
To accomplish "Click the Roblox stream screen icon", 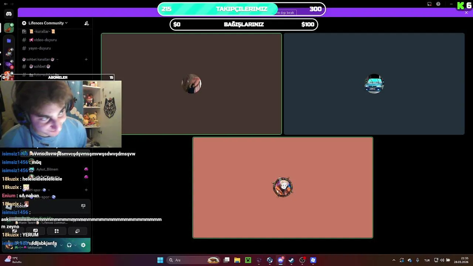I will tap(83, 206).
